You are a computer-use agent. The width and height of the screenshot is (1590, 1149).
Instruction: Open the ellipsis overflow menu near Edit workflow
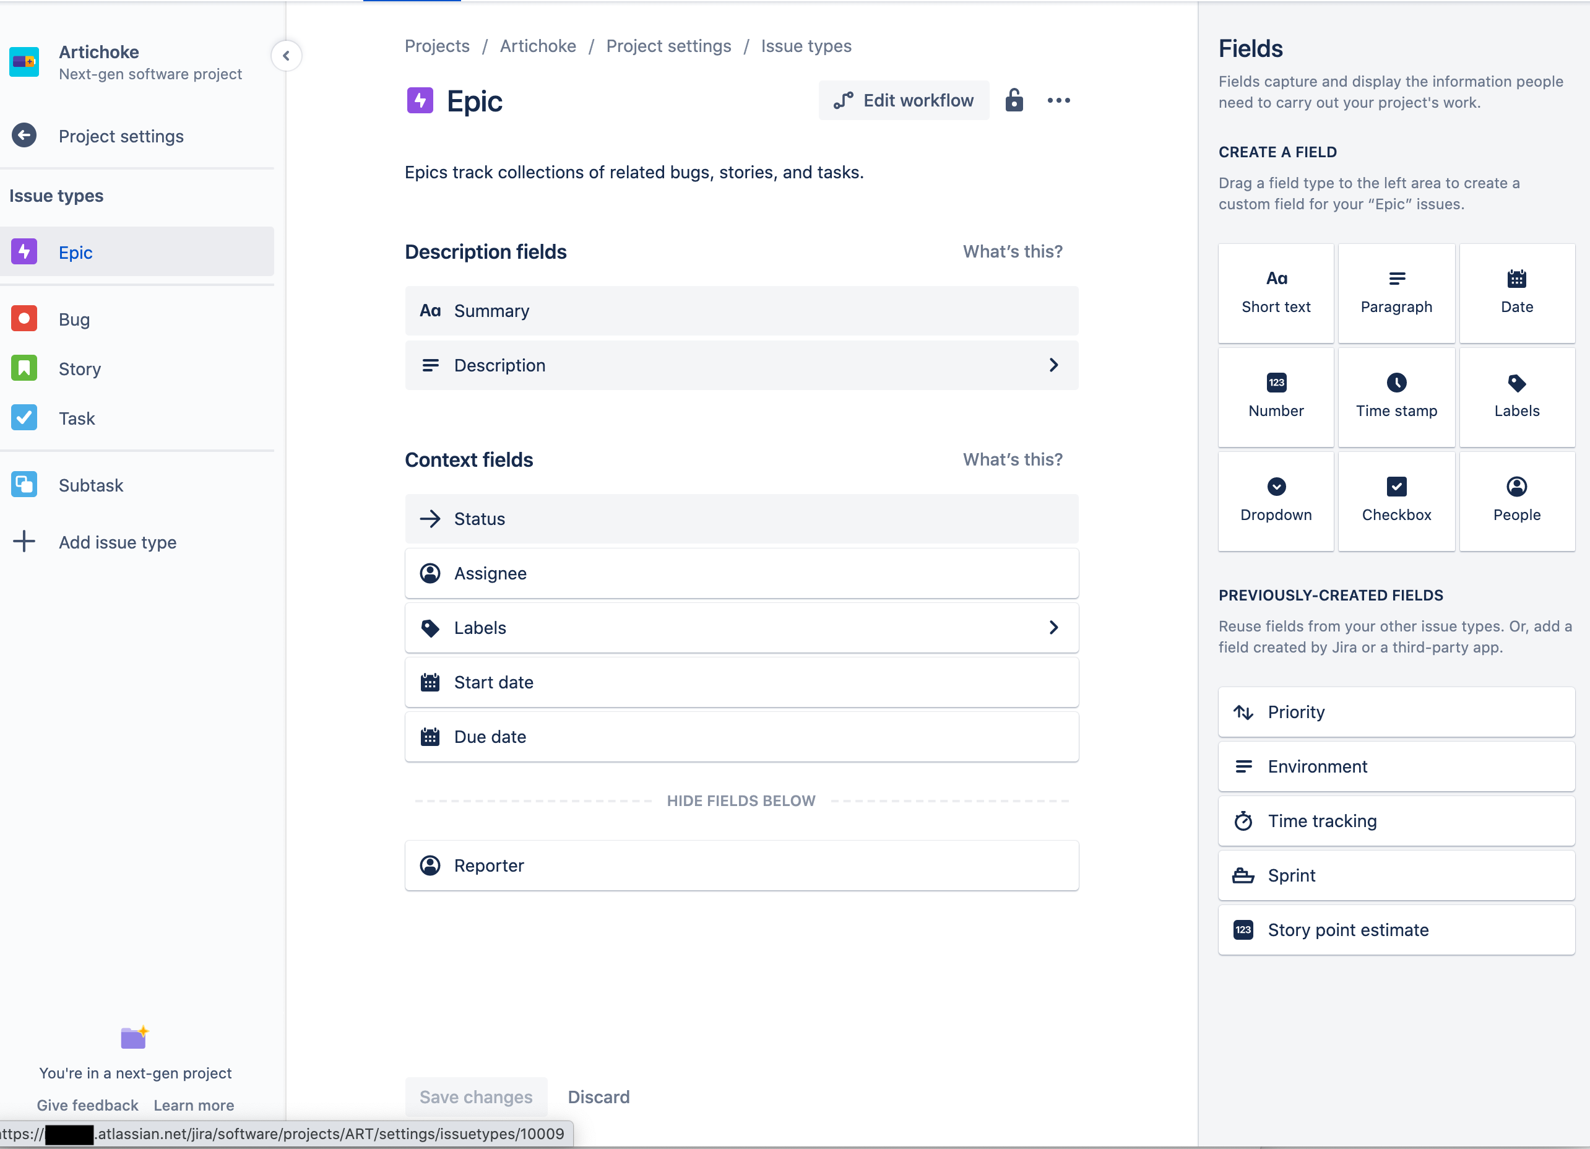point(1058,100)
